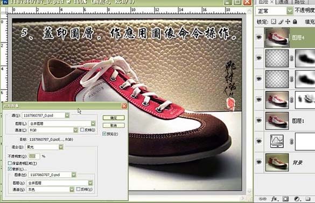Select the 图层1 layer thumbnail

[277, 121]
